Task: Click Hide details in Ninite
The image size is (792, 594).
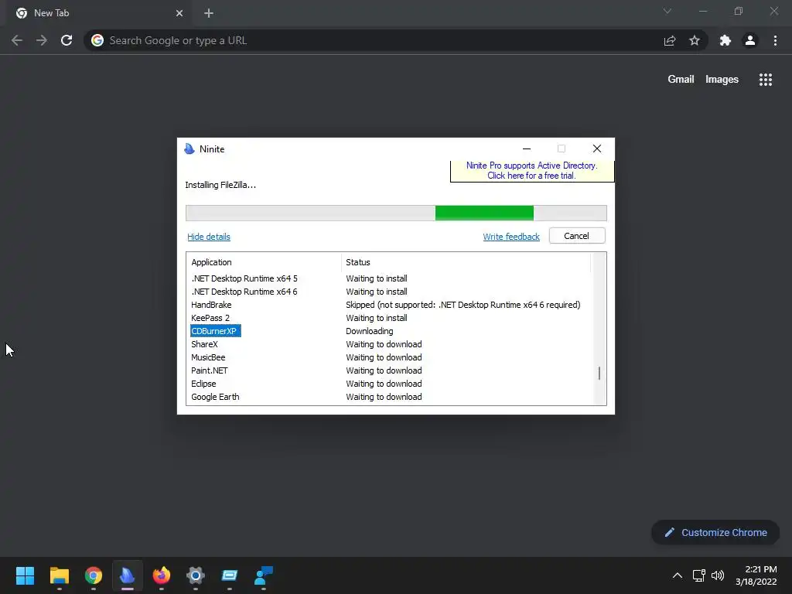Action: [209, 237]
